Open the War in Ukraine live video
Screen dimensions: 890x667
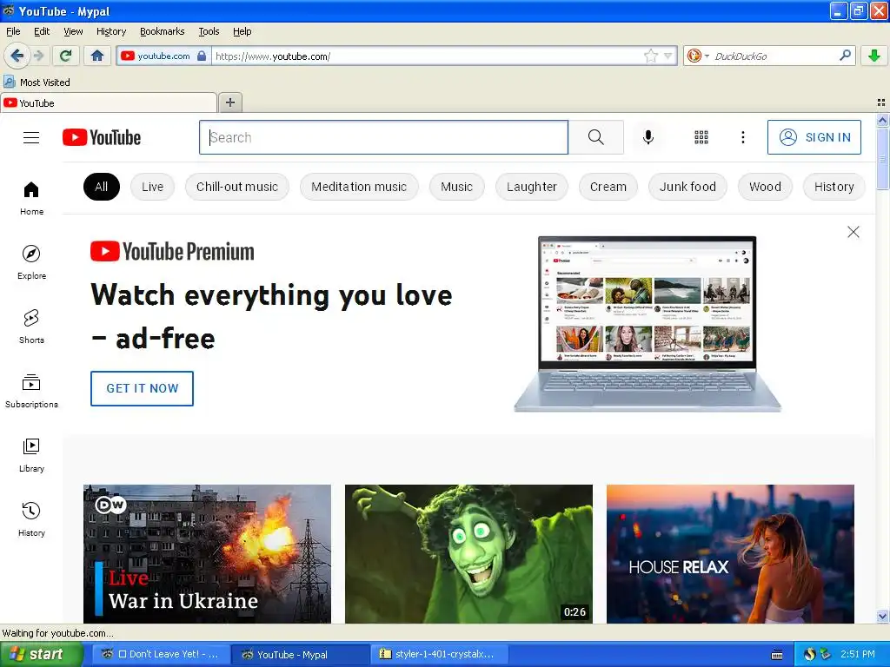207,554
